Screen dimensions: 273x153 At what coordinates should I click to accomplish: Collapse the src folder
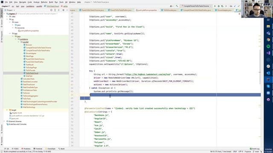[x=7, y=19]
